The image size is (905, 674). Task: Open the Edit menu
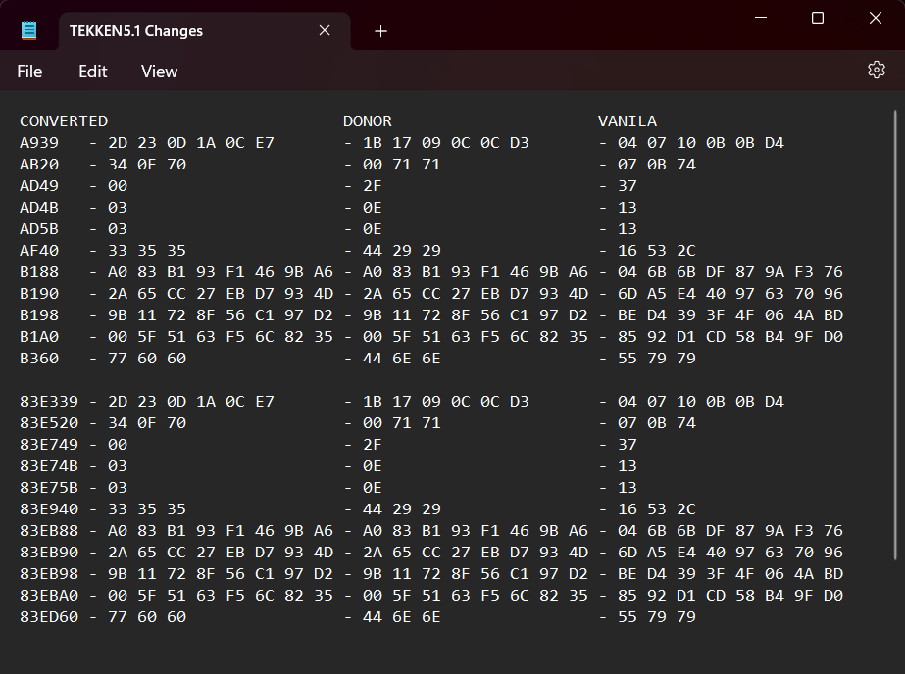tap(93, 71)
